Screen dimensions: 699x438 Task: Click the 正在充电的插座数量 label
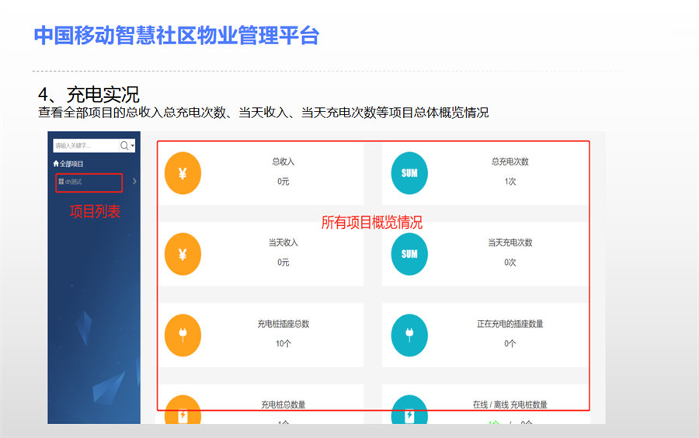(510, 324)
